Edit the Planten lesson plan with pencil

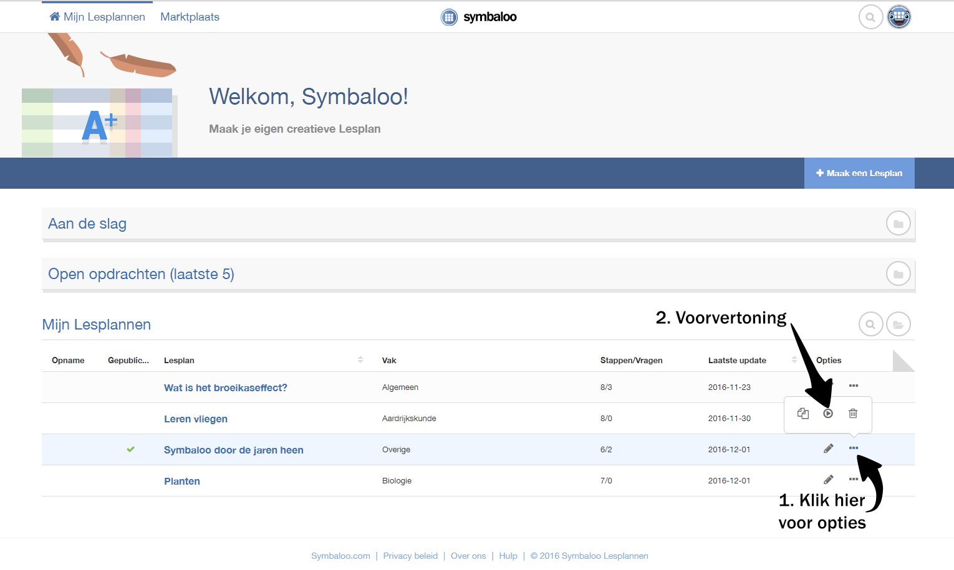point(829,480)
